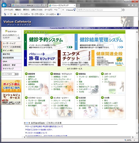This screenshot has width=139, height=143.
Task: Click the プライバシーポリシー link
Action: click(x=121, y=28)
